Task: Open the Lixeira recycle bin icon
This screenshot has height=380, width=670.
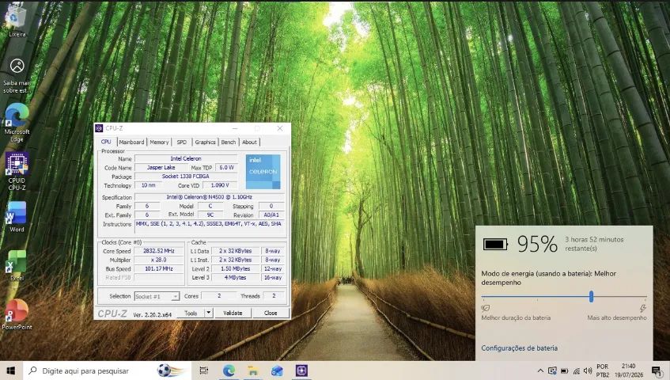Action: pos(17,19)
